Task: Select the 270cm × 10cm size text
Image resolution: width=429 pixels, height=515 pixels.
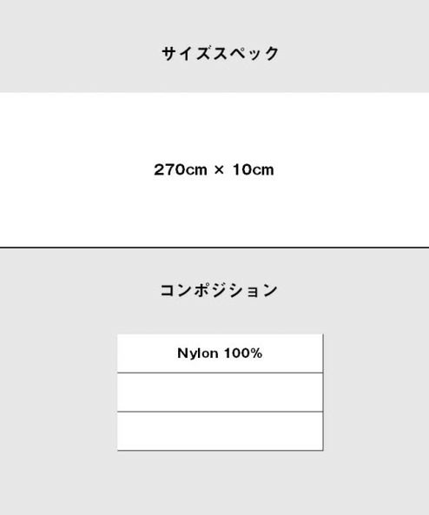Action: (x=214, y=170)
